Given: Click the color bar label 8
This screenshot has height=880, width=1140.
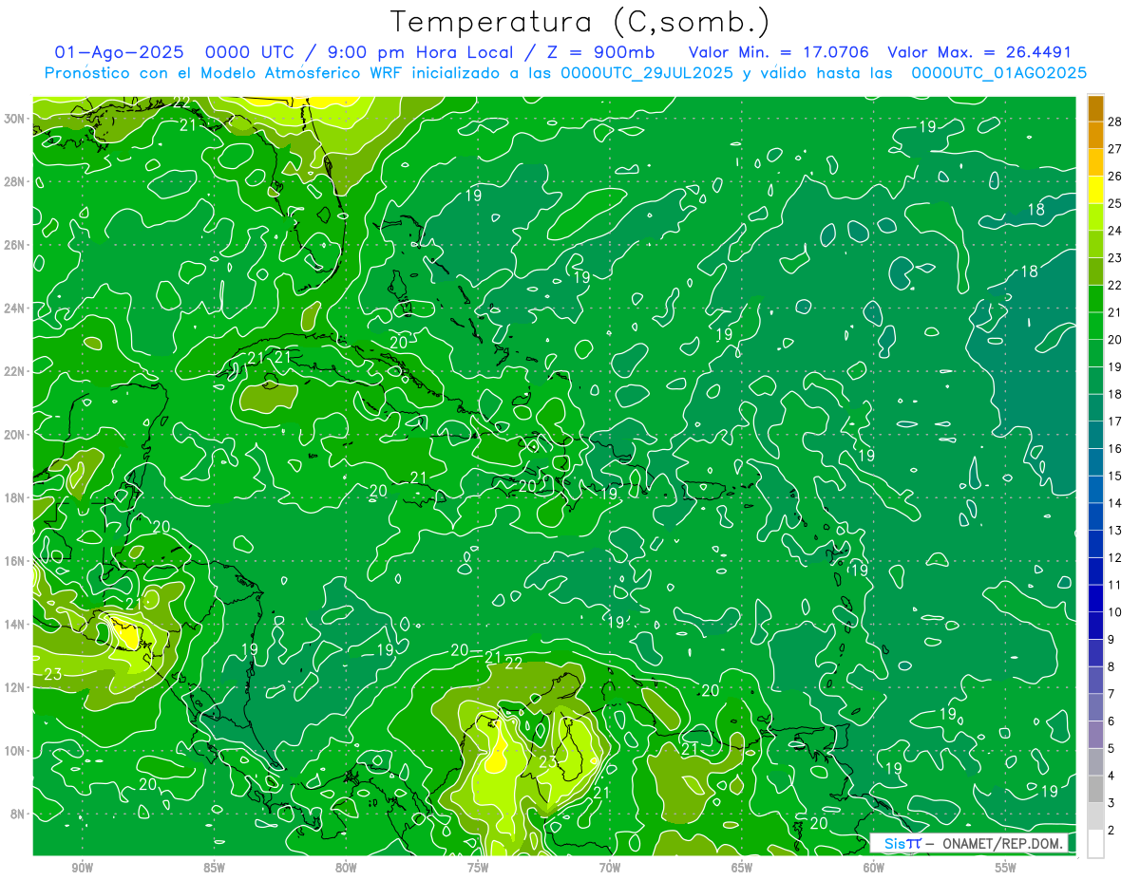Looking at the screenshot, I should click(x=1111, y=666).
